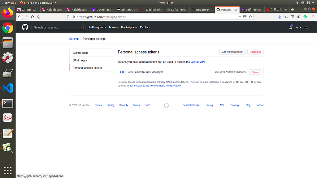Open footer Terms link

pos(98,105)
